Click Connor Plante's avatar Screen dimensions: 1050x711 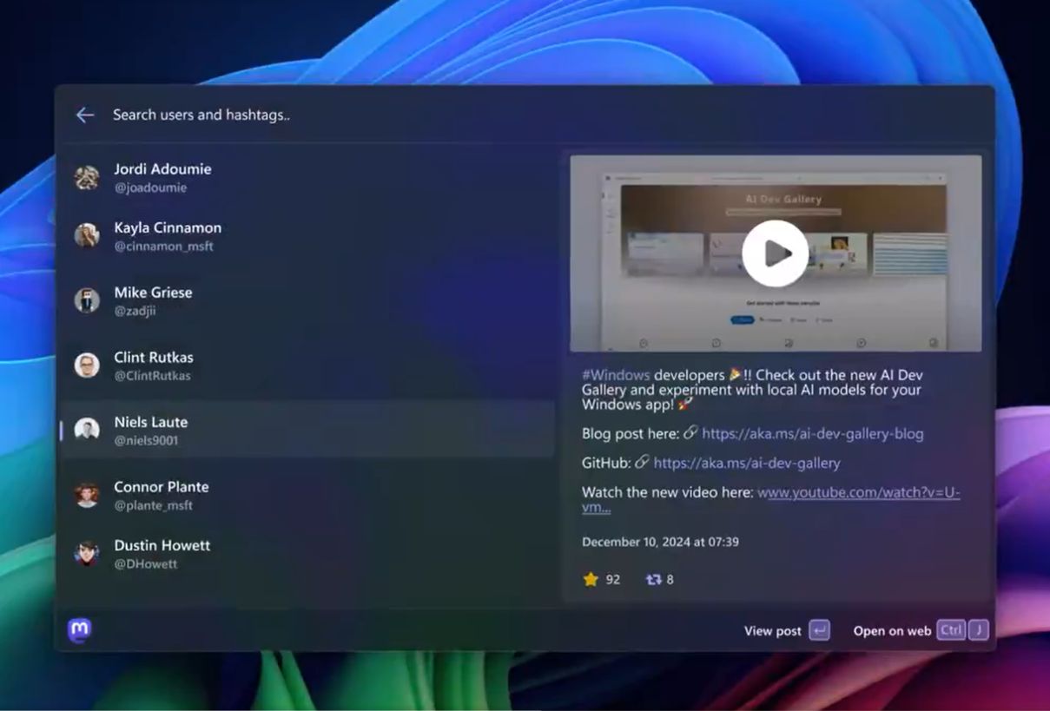87,495
